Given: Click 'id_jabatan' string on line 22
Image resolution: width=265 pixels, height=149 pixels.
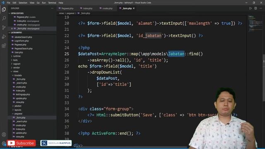Looking at the screenshot, I should (150, 36).
